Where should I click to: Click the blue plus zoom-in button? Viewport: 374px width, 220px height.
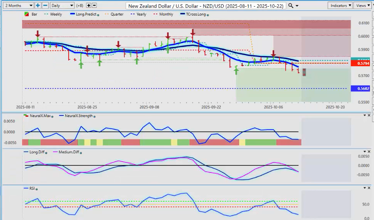click(x=38, y=6)
